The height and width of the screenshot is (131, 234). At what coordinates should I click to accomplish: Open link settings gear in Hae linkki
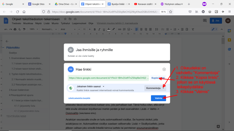coord(164,70)
